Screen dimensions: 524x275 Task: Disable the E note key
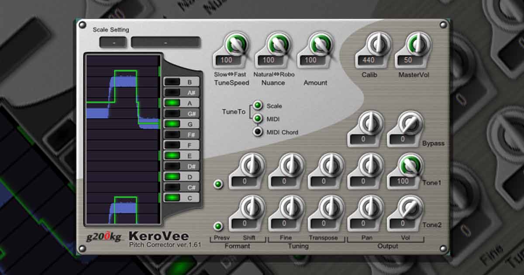pos(181,155)
